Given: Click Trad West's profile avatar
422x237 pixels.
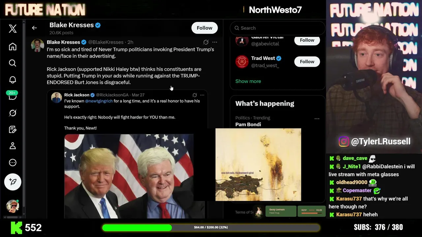Looking at the screenshot, I should point(242,62).
